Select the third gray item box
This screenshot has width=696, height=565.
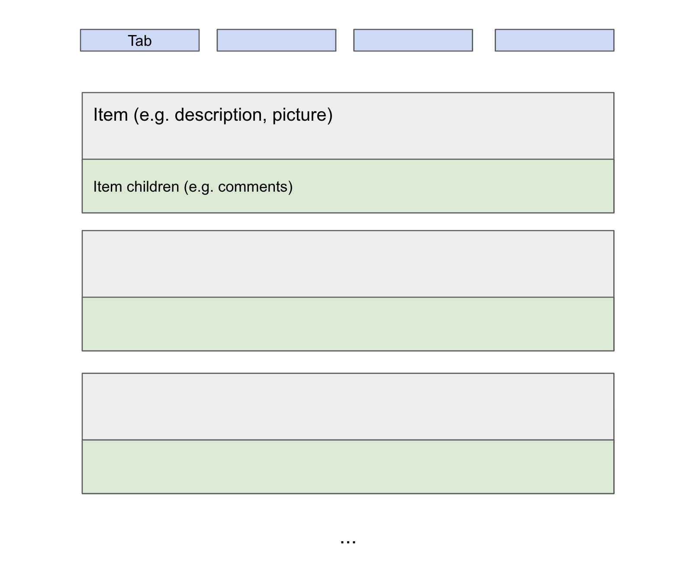[x=348, y=407]
